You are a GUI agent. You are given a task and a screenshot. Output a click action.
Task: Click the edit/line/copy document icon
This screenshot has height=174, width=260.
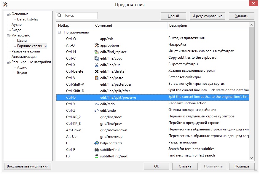96,58
